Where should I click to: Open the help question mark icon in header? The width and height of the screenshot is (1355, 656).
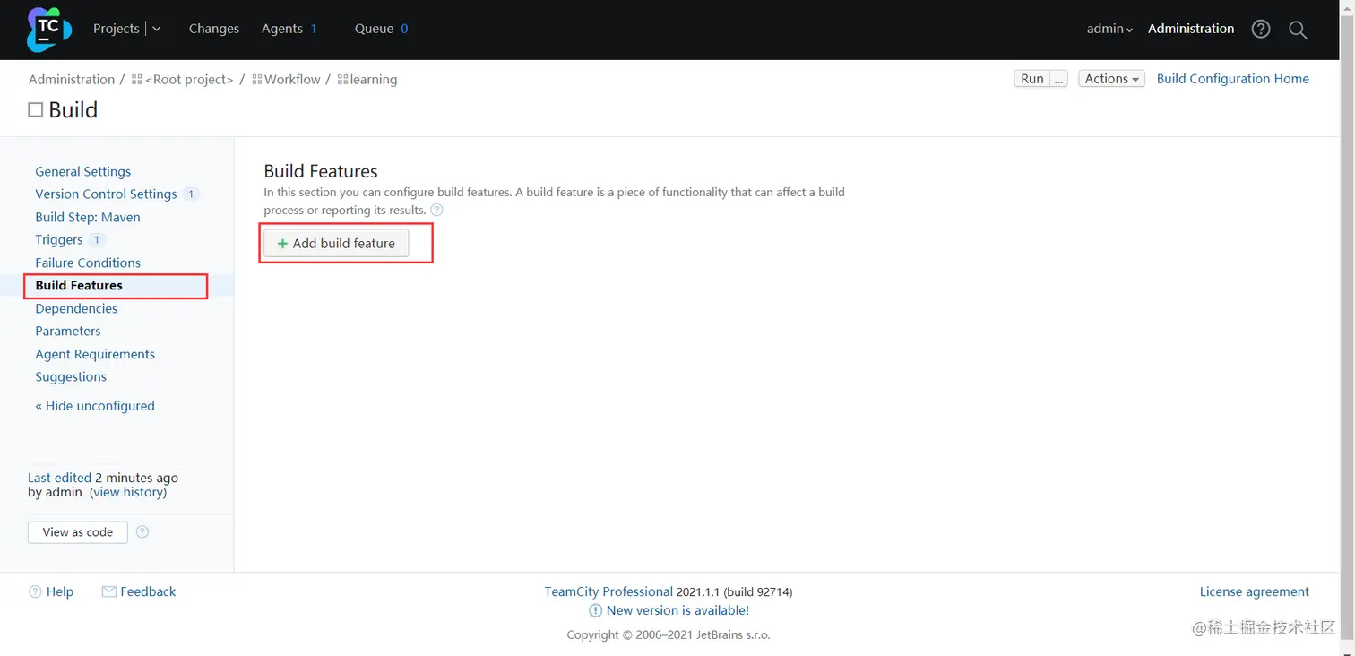(x=1261, y=29)
